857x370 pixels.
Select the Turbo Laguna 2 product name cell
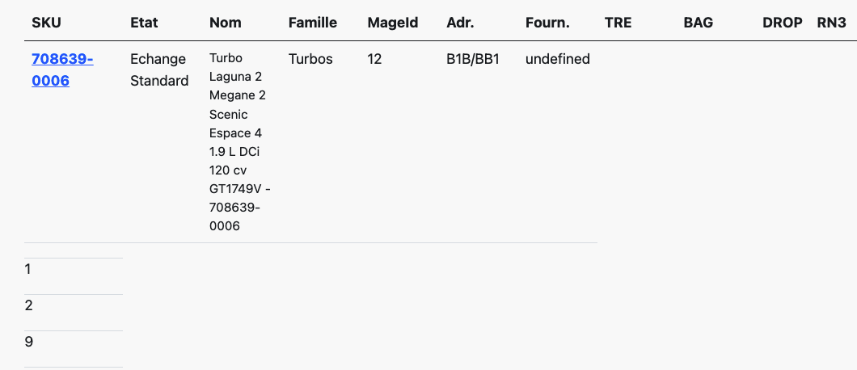241,142
